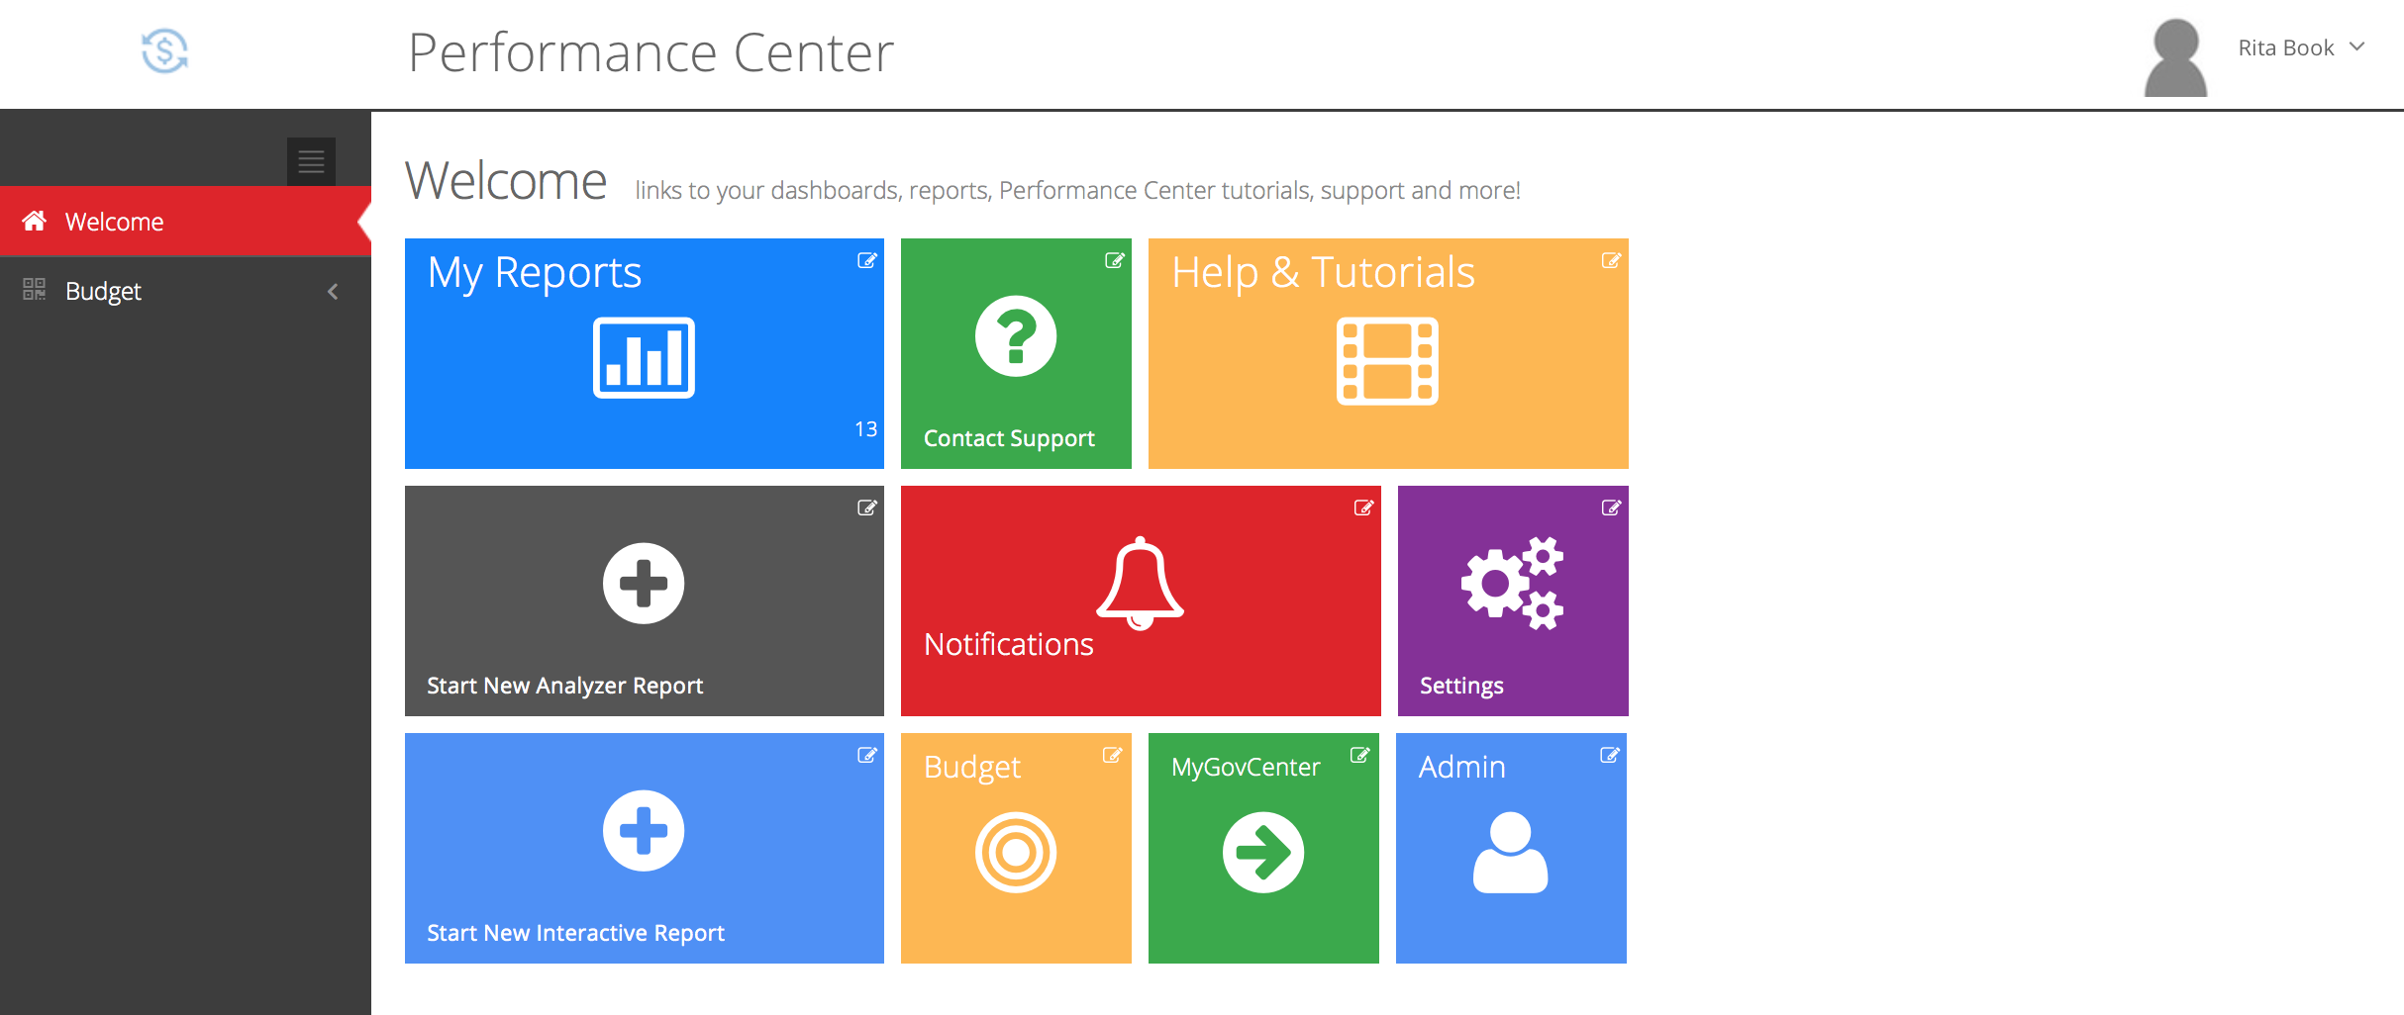Viewport: 2404px width, 1015px height.
Task: Click the arrow icon on MyGovCenter tile
Action: 1262,852
